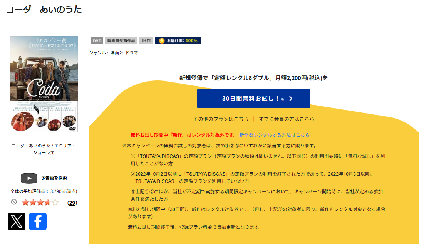This screenshot has height=248, width=429.
Task: Share on X (Twitter) icon
Action: [x=17, y=221]
